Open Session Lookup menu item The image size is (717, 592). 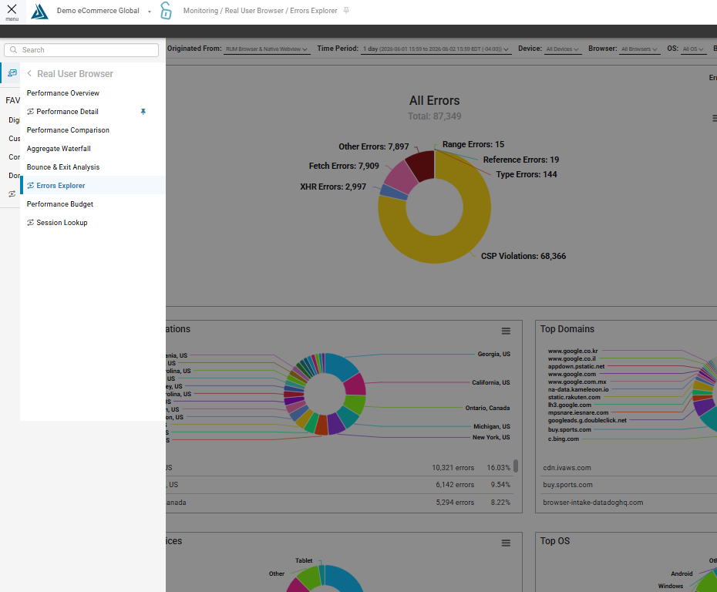click(x=93, y=223)
